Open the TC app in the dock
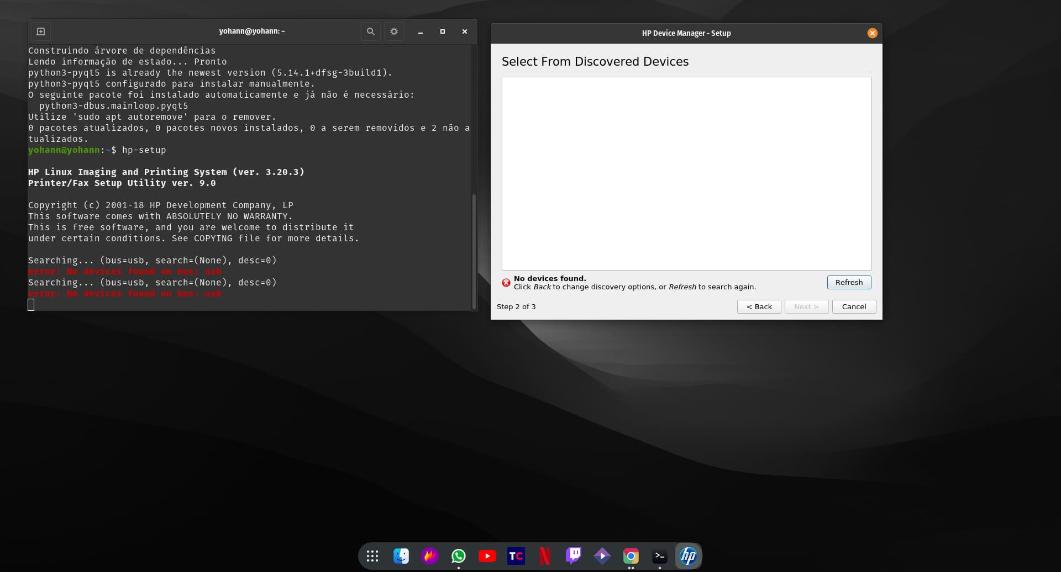Screen dimensions: 1061x572 (516, 556)
